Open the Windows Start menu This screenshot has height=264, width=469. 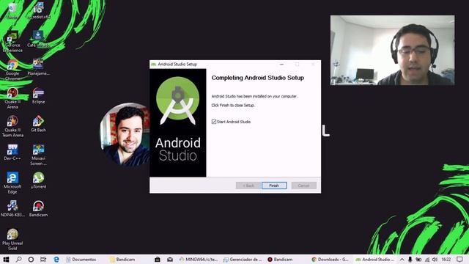click(x=6, y=259)
